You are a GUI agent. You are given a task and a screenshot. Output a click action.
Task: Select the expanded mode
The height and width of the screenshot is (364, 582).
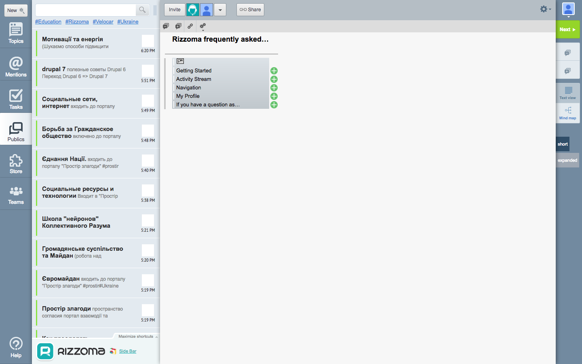click(567, 160)
